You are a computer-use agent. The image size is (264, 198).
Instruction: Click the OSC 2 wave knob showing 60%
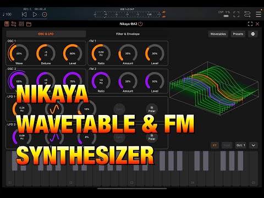[x=19, y=81]
